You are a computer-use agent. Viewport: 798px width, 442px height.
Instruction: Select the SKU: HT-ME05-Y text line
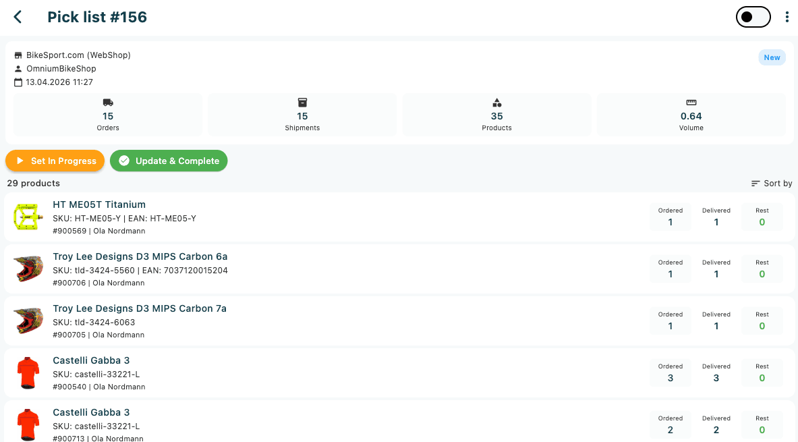[124, 219]
